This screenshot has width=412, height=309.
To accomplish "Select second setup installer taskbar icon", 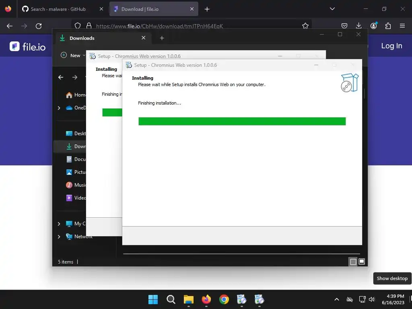I will [259, 299].
